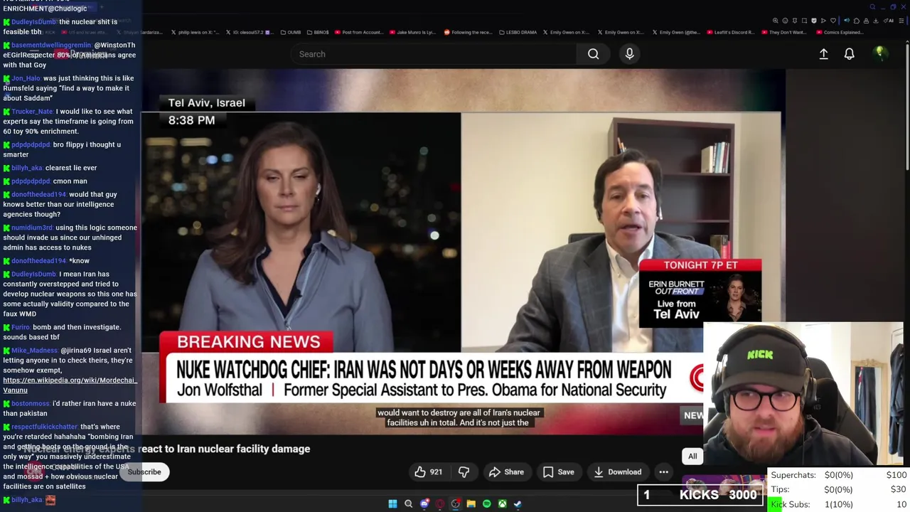Click the tab search icon in title bar

pyautogui.click(x=872, y=7)
